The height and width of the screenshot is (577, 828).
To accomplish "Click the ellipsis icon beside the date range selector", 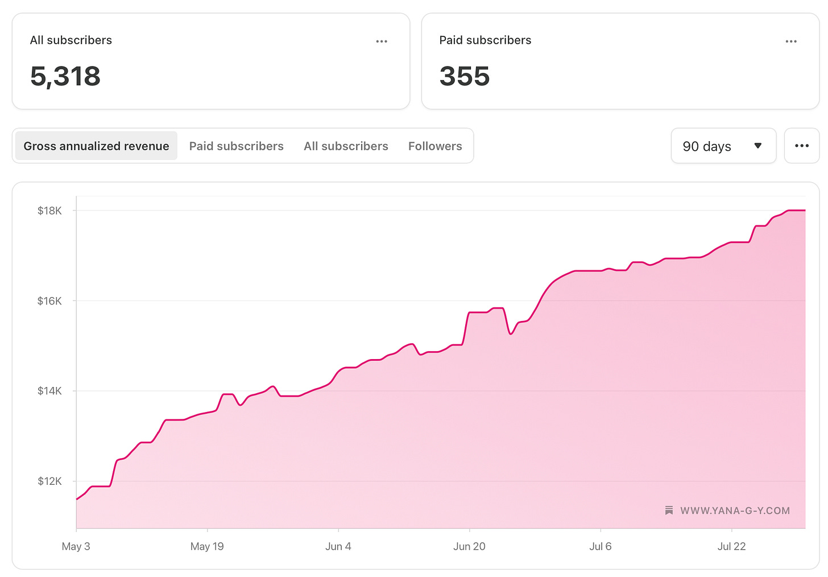I will click(x=802, y=146).
